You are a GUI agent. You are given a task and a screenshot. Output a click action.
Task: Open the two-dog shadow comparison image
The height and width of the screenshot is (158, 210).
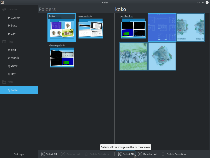tap(191, 28)
